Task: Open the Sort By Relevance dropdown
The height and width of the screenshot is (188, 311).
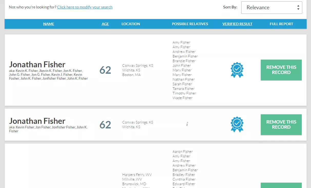Action: point(271,7)
